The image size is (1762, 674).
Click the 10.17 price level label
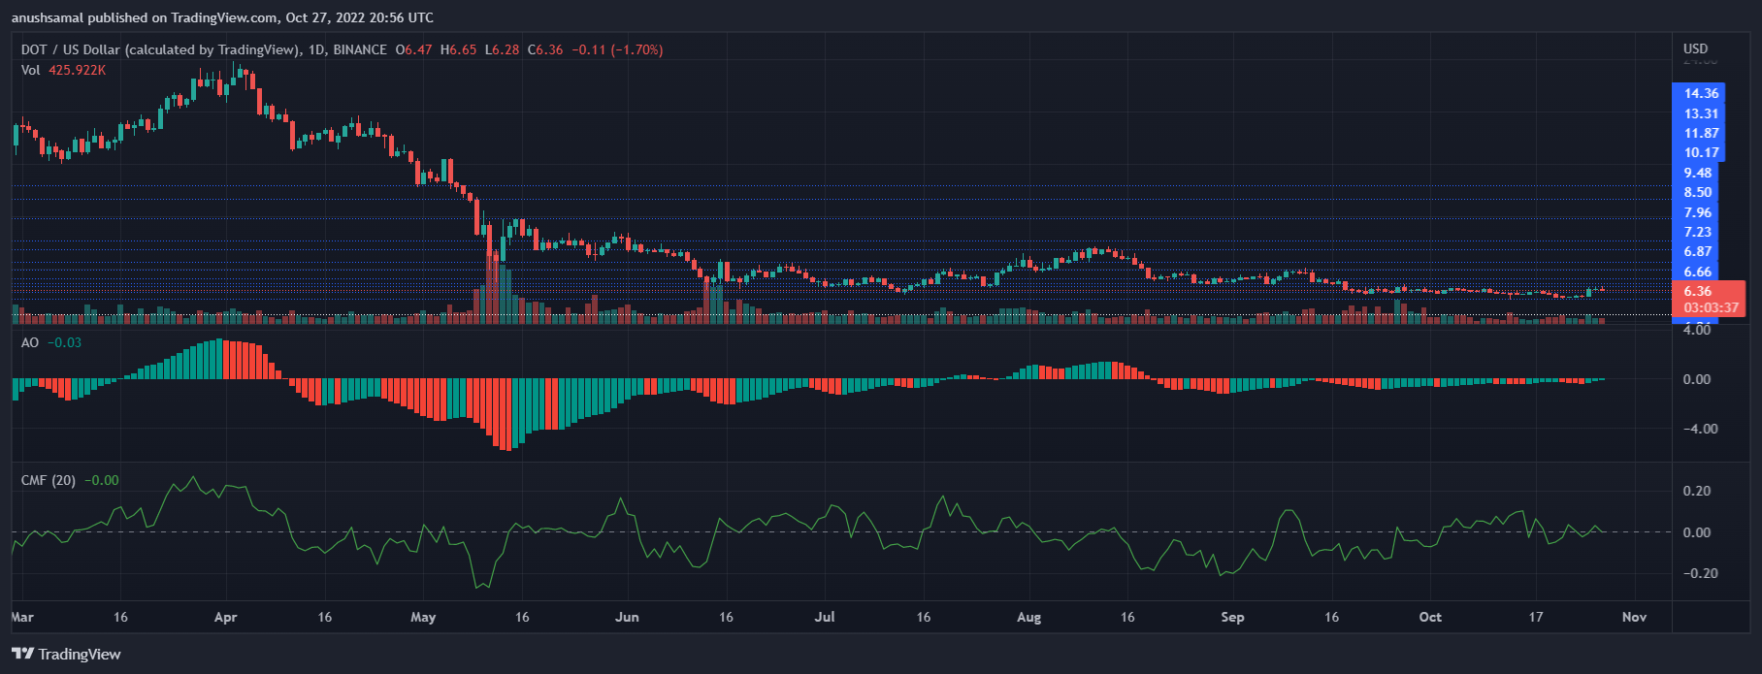point(1701,152)
